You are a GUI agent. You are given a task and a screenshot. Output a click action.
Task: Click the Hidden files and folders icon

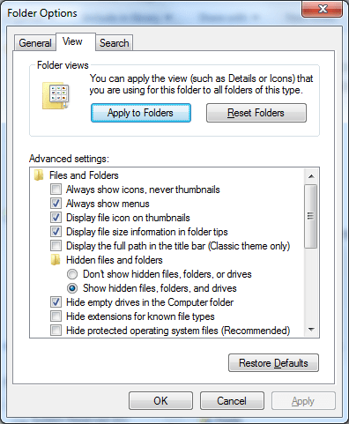coord(56,260)
